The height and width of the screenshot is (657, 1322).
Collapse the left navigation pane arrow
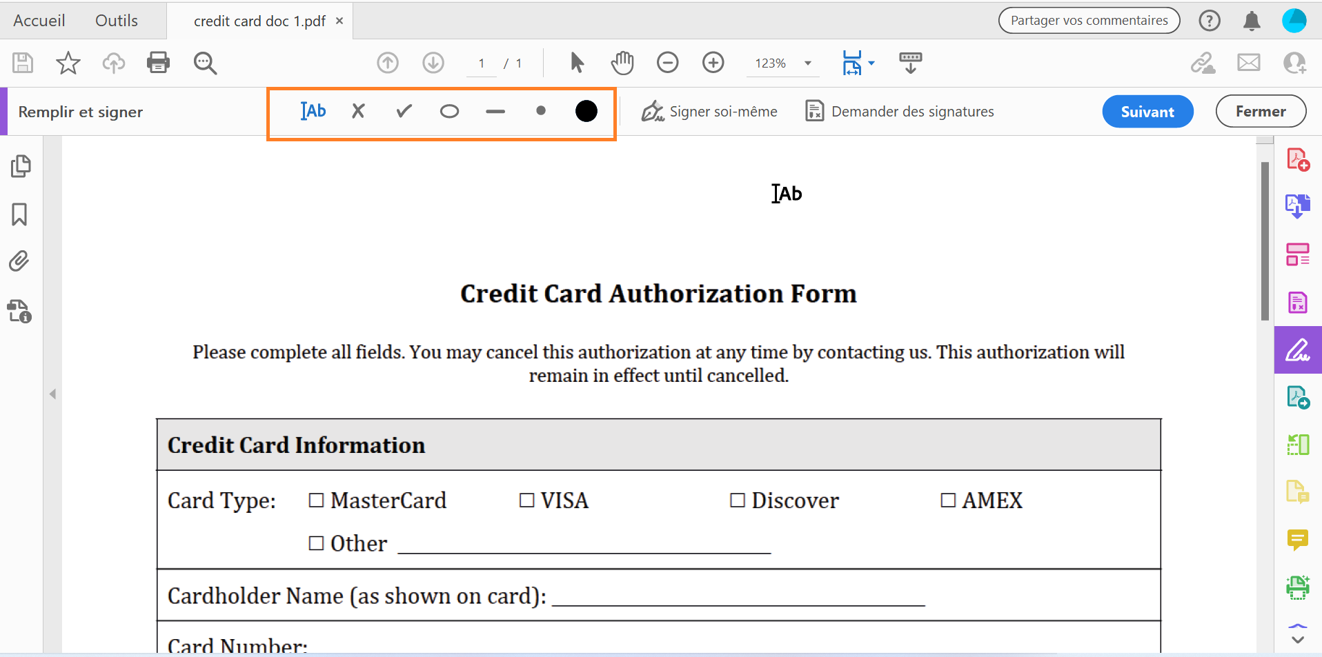click(x=52, y=394)
